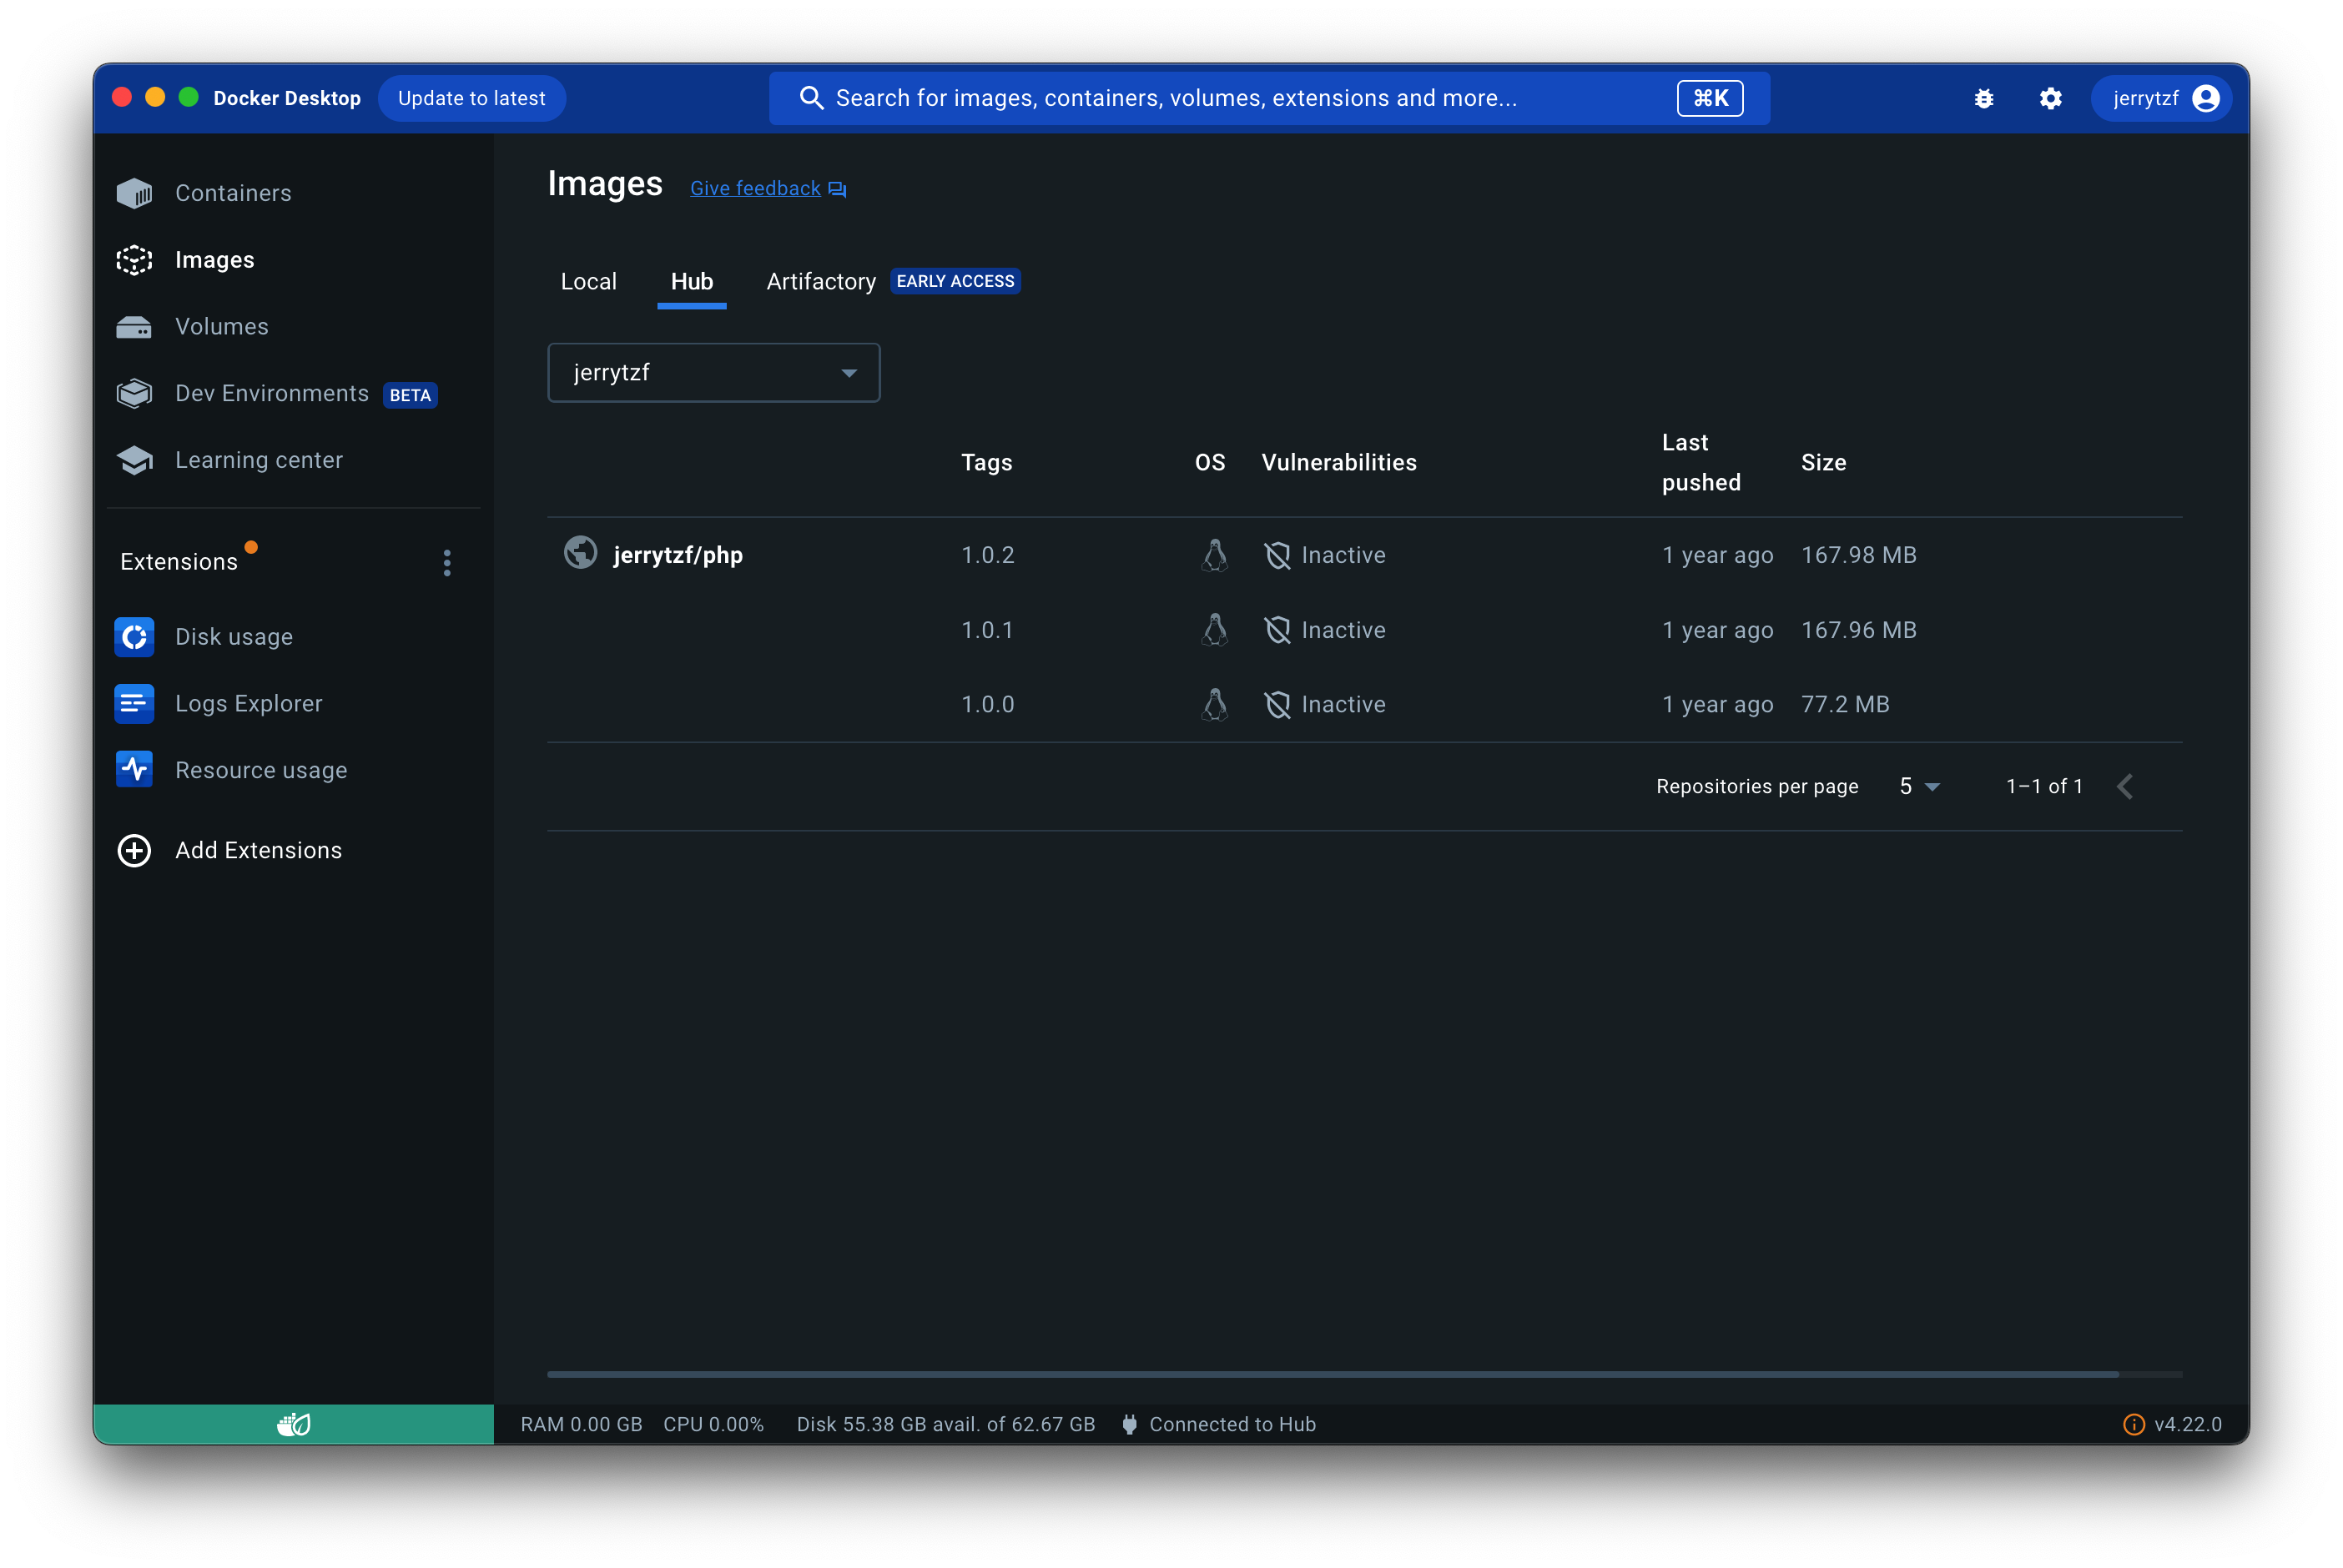Open Dev Environments in the sidebar
Screen dimensions: 2343x1568
(x=272, y=394)
